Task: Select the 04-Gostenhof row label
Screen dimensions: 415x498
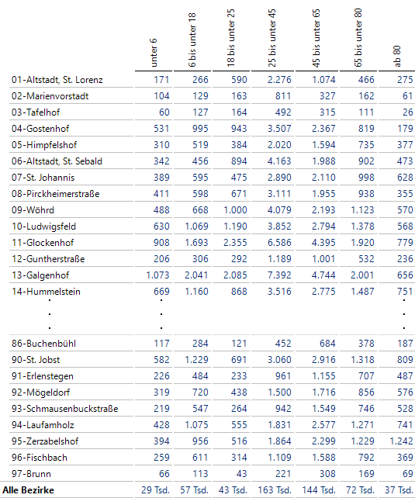Action: [x=40, y=129]
